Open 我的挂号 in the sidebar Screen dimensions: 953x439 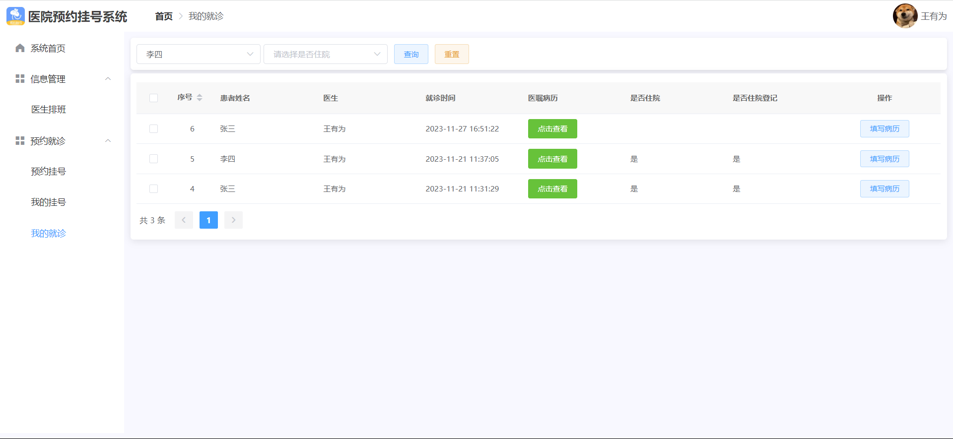tap(49, 202)
